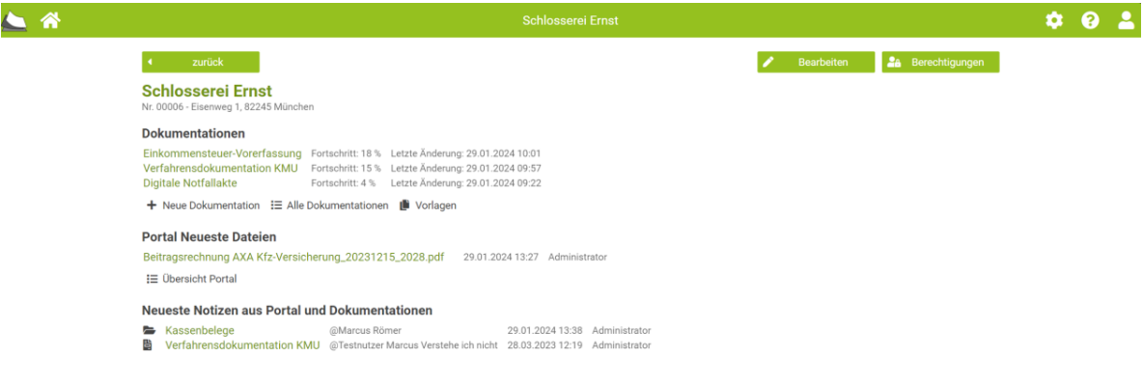
Task: Open Digitale Notfallakte documentation
Action: [x=190, y=183]
